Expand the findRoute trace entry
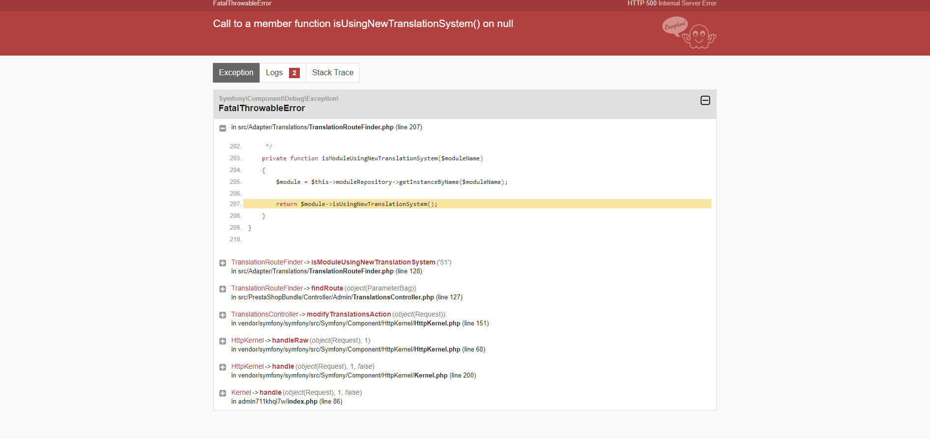Viewport: 930px width, 439px height. (223, 289)
